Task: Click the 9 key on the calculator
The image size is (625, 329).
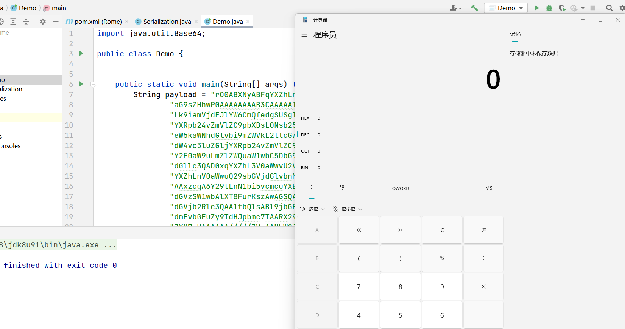Action: 442,287
